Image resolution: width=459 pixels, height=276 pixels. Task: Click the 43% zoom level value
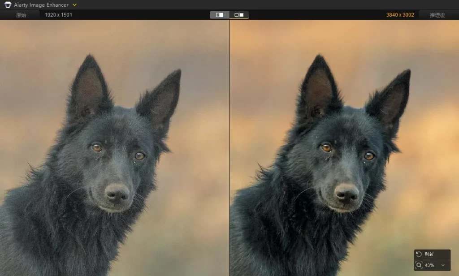[429, 265]
